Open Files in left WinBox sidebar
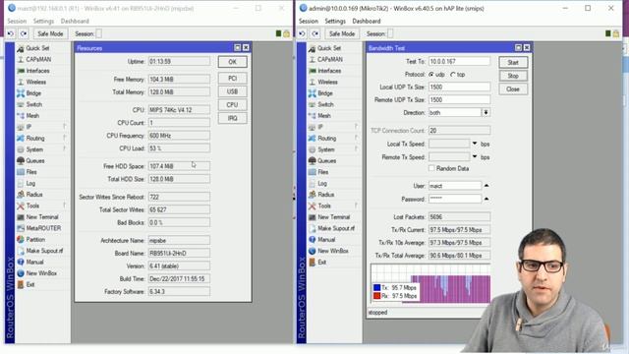Viewport: 629px width, 354px height. [x=31, y=172]
